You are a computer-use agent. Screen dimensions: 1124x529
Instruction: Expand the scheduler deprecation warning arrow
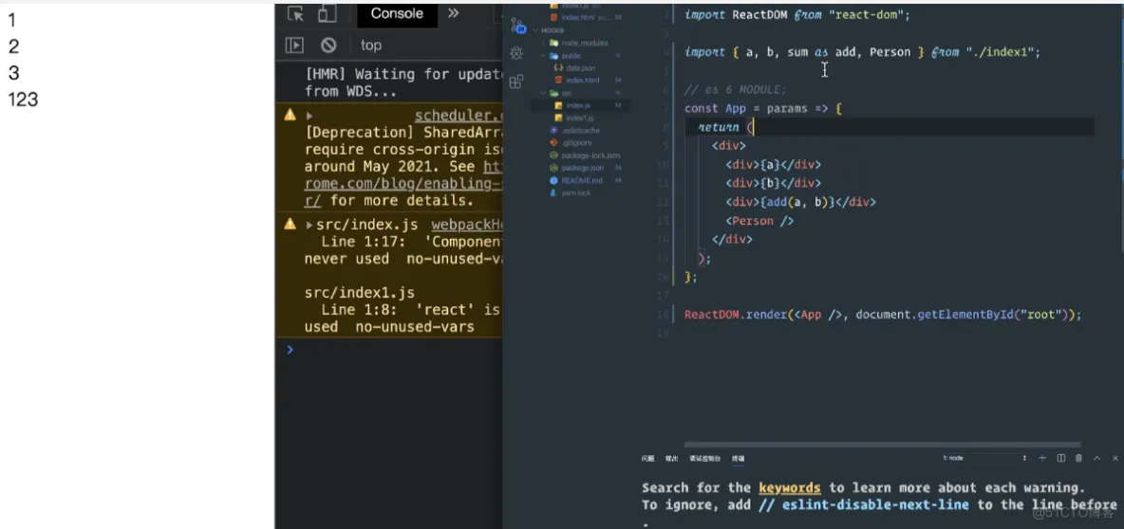click(x=309, y=116)
